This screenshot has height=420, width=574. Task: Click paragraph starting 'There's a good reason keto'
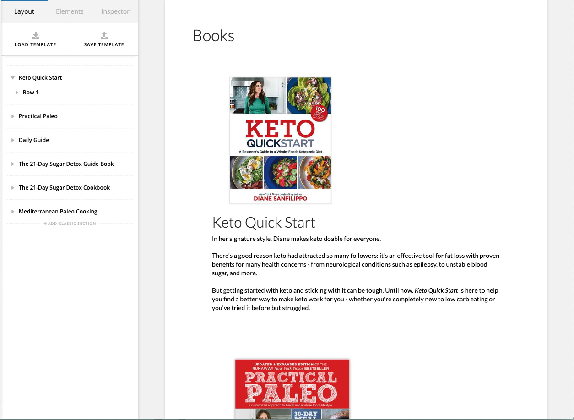(356, 264)
